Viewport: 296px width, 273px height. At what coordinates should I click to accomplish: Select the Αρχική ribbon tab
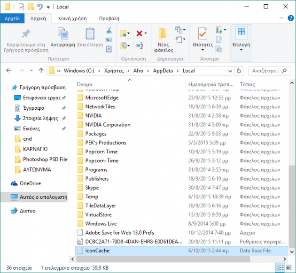(38, 18)
